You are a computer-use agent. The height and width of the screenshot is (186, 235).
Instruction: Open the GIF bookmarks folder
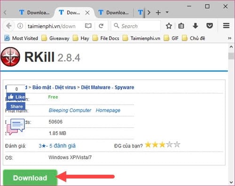pos(171,38)
